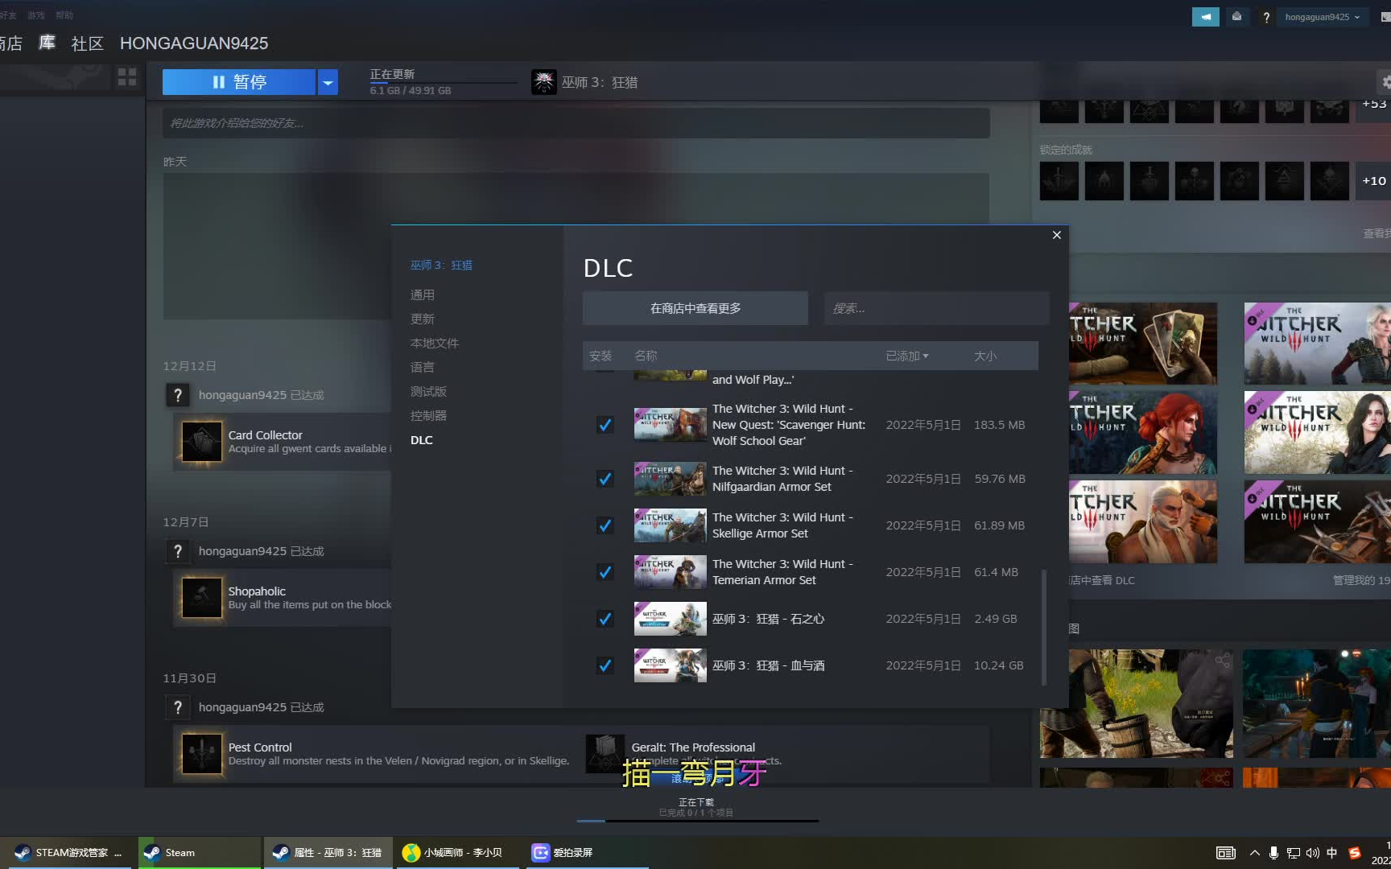
Task: Open the help question mark icon
Action: tap(1266, 17)
